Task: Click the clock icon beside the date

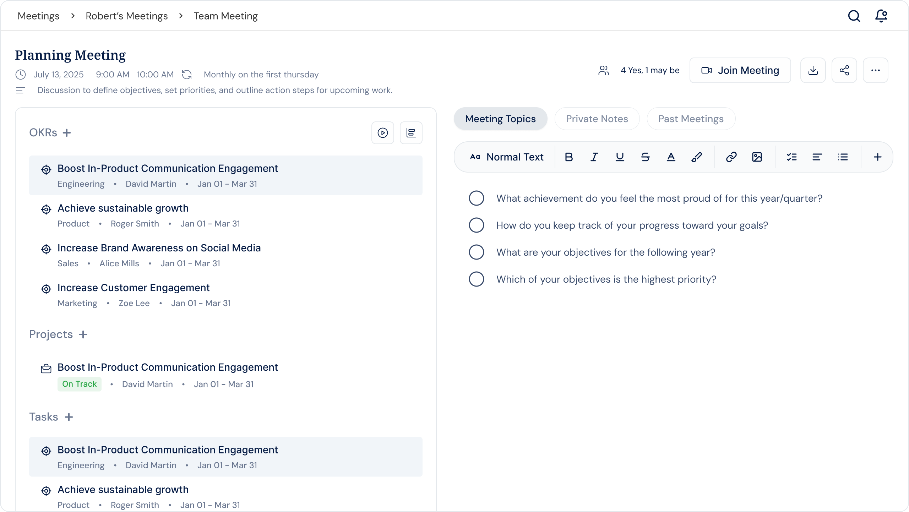Action: (x=21, y=75)
